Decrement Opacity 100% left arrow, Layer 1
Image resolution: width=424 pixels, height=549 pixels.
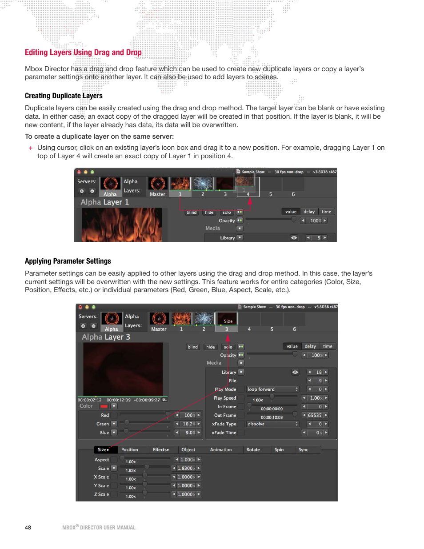[303, 221]
